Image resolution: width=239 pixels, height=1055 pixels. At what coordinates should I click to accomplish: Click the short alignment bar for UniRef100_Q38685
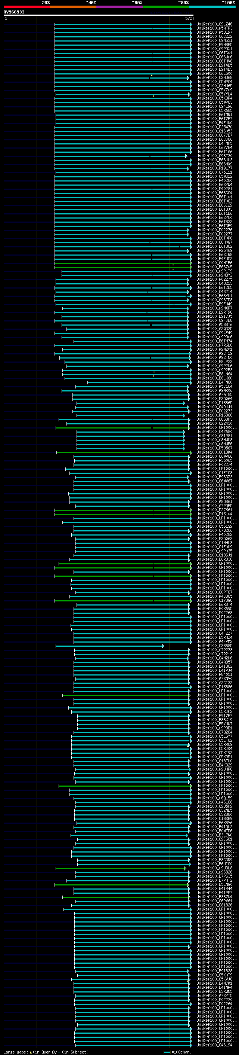[110, 646]
